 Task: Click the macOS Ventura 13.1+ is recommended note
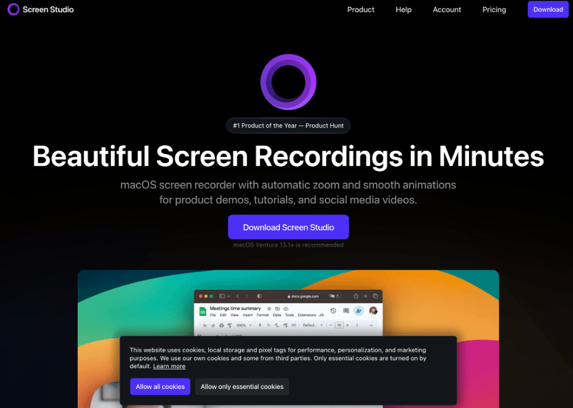coord(288,245)
